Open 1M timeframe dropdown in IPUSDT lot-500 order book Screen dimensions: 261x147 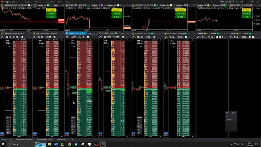82,37
